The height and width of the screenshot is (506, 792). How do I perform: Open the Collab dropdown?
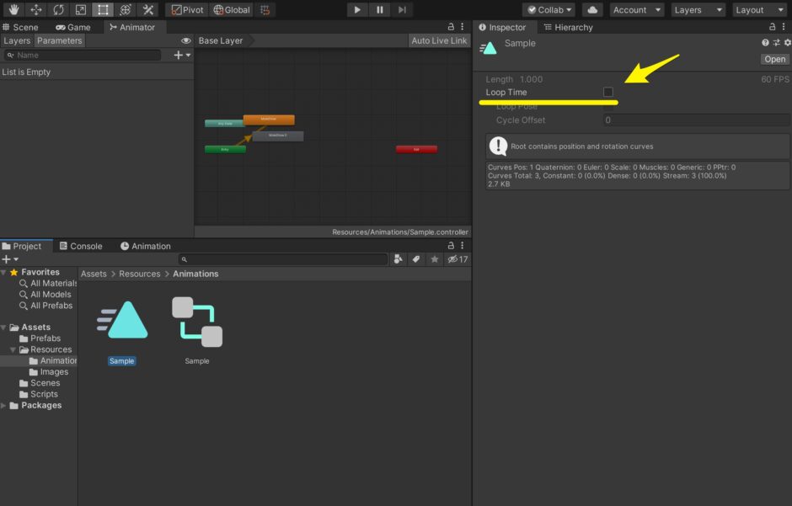(548, 9)
